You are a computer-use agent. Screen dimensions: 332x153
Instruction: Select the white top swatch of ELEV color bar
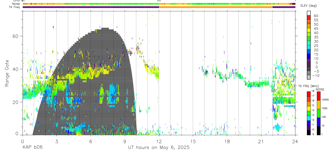308,13
